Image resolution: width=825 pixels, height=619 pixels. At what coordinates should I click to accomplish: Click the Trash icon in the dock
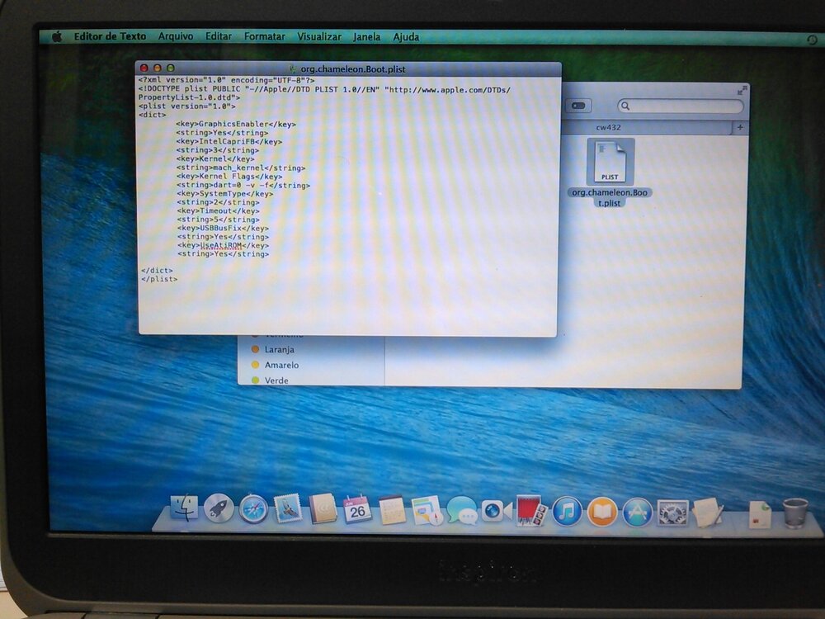click(x=795, y=513)
